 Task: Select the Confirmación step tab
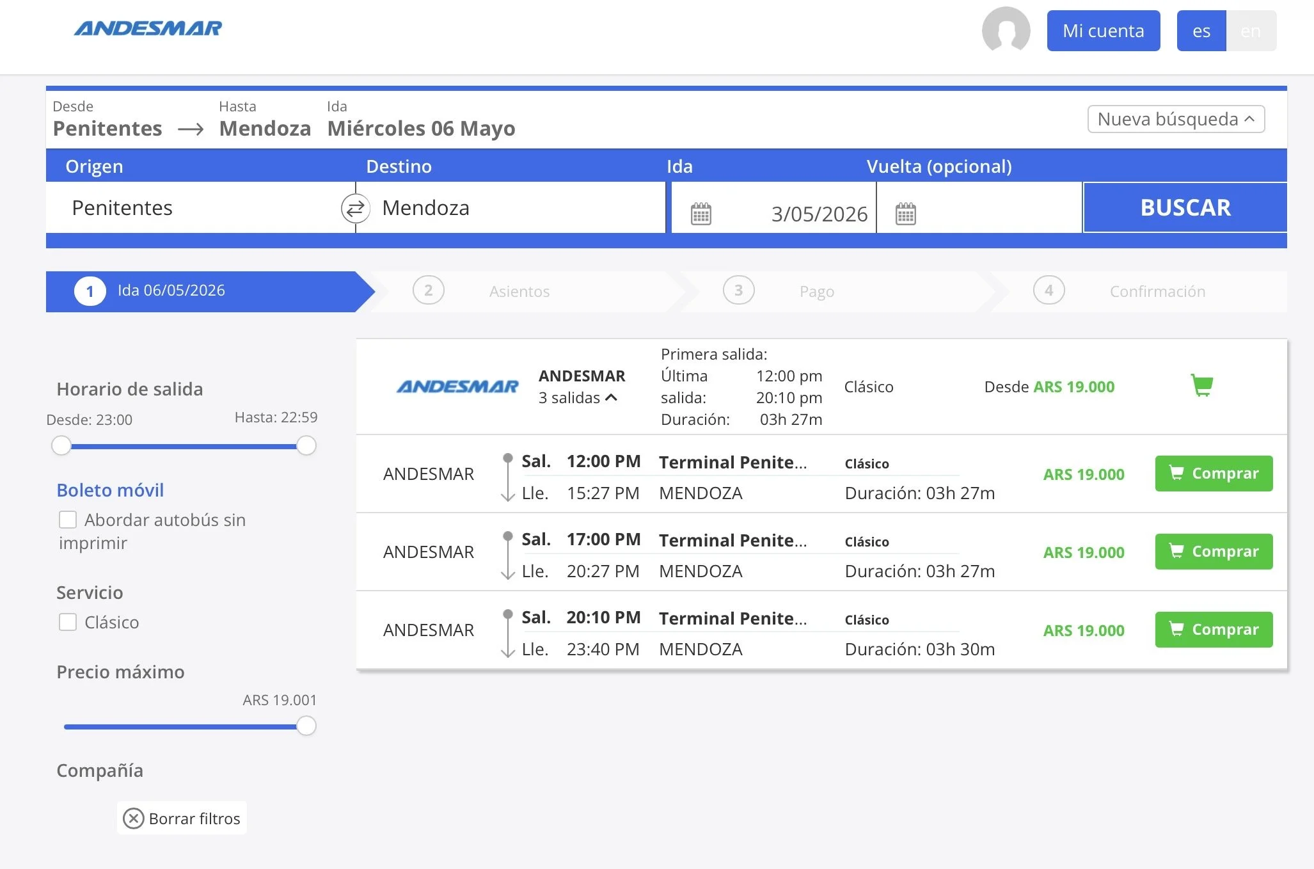pyautogui.click(x=1139, y=291)
